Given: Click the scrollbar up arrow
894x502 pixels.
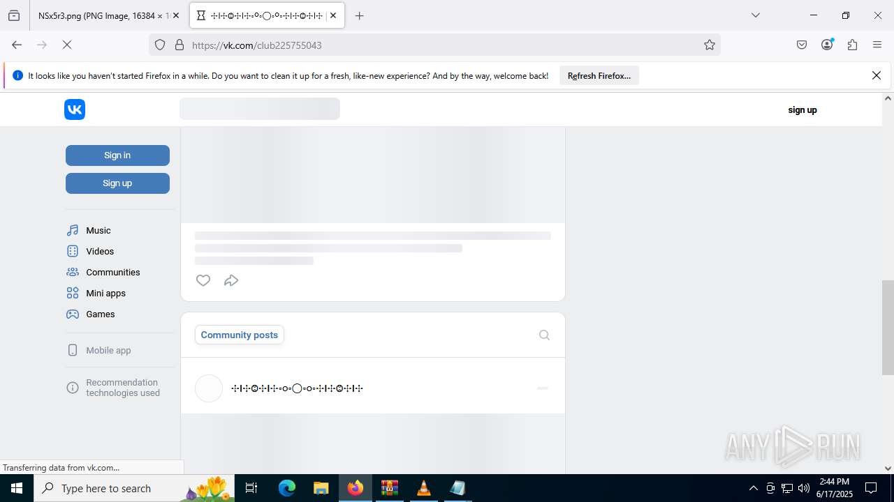Looking at the screenshot, I should point(888,98).
